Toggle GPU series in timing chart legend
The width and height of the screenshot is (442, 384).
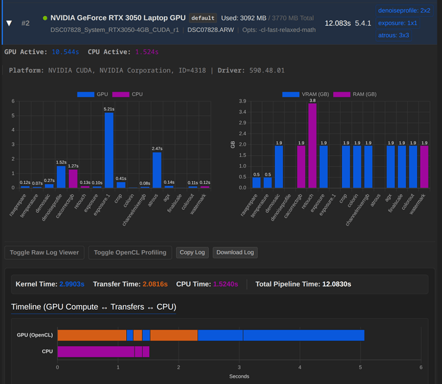click(92, 94)
